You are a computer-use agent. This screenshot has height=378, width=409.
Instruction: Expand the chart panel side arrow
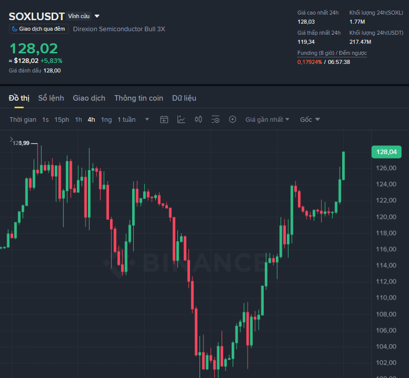click(11, 139)
